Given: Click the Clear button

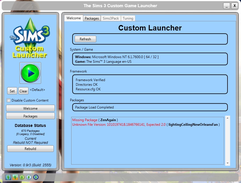Looking at the screenshot, I should [23, 91].
